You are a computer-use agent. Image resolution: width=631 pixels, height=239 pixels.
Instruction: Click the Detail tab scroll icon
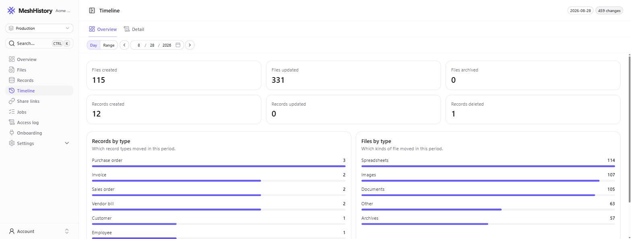tap(126, 29)
